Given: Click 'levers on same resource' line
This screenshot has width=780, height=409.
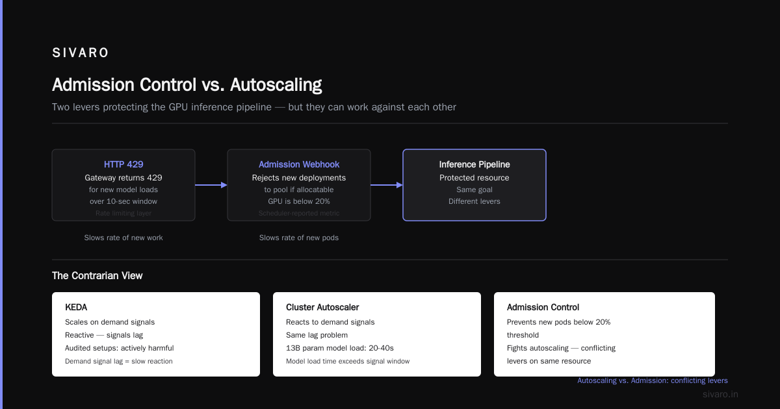Looking at the screenshot, I should [549, 361].
